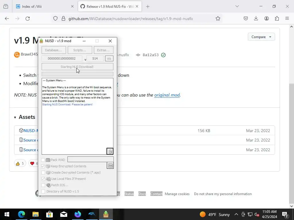The image size is (294, 220).
Task: Open Firefox extensions puzzle icon
Action: 277,19
